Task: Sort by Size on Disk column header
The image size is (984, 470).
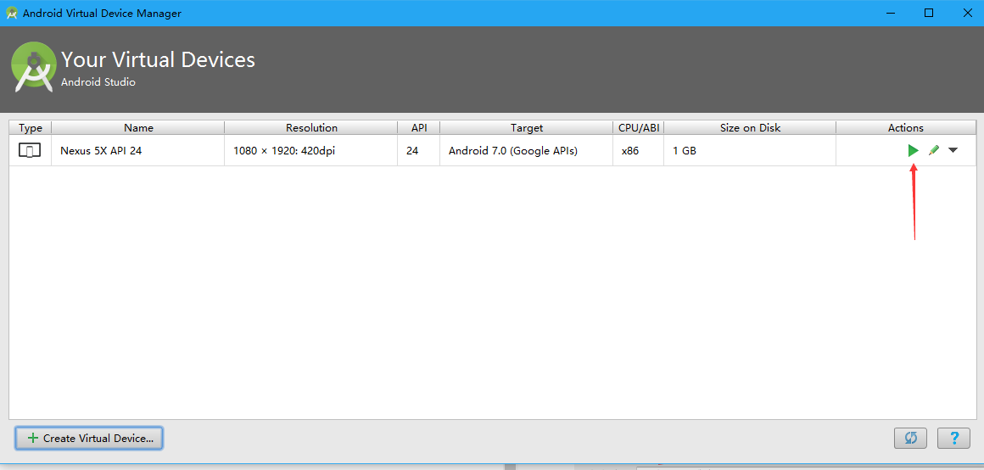Action: (750, 127)
